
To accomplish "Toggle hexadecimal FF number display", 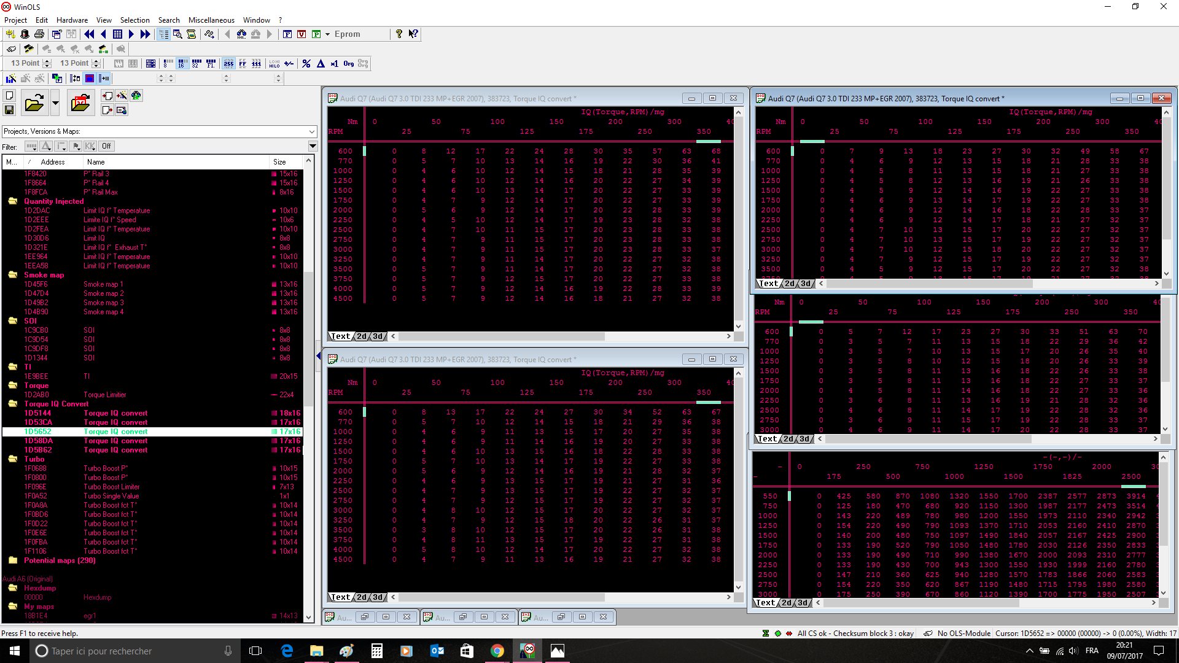I will pos(243,63).
